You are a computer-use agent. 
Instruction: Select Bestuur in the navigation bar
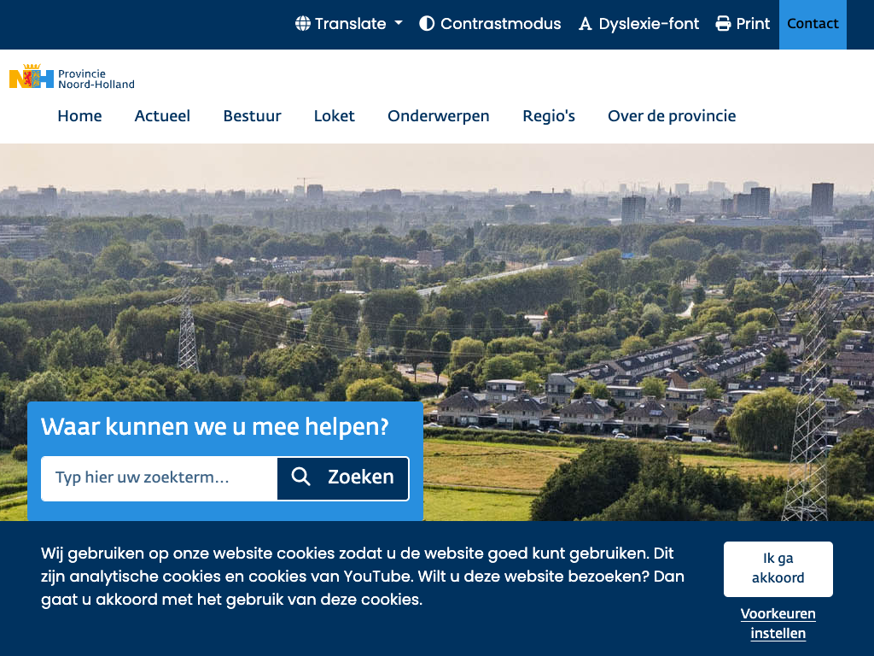tap(252, 116)
